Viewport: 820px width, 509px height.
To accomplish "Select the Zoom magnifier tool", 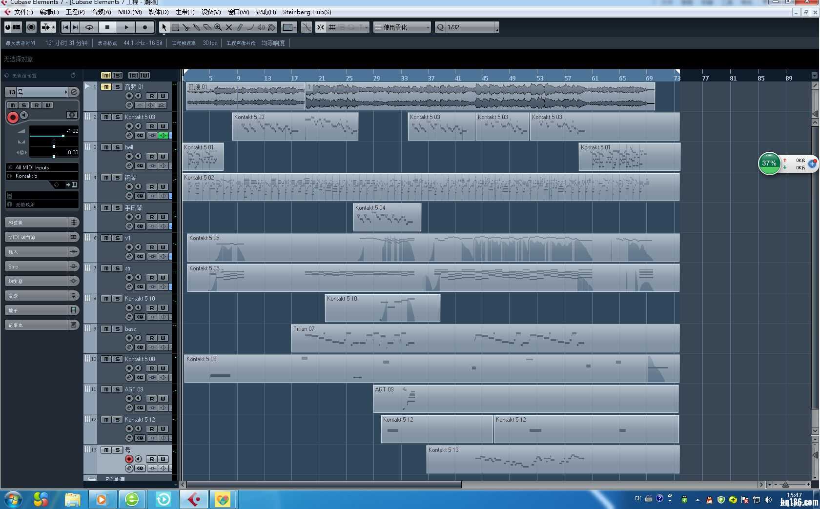I will point(218,27).
